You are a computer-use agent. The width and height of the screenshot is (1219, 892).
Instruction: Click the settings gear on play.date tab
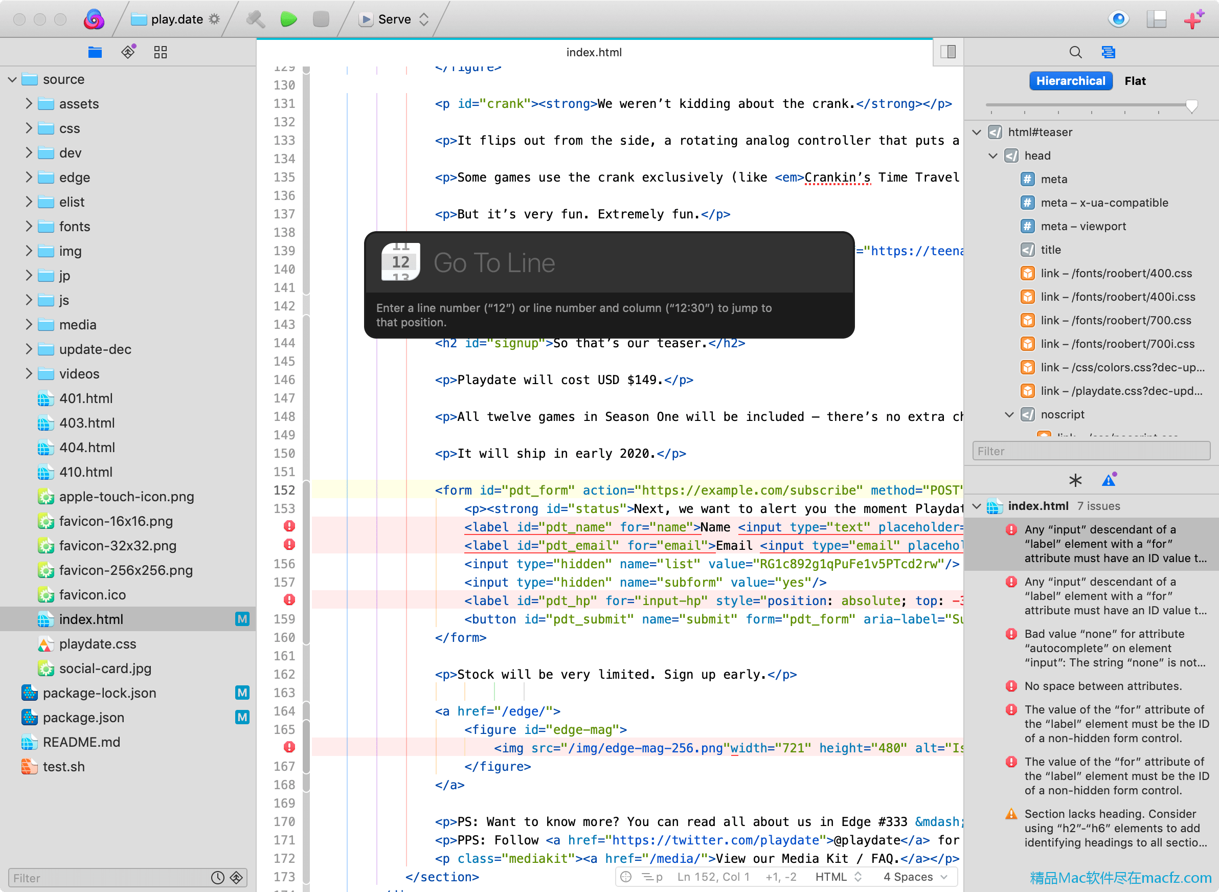(217, 18)
